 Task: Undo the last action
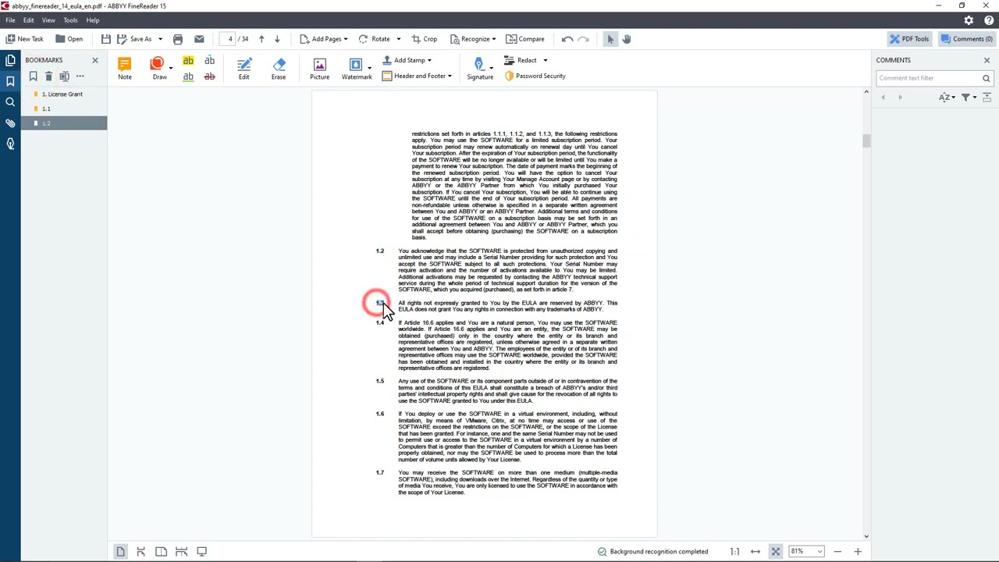pyautogui.click(x=567, y=39)
